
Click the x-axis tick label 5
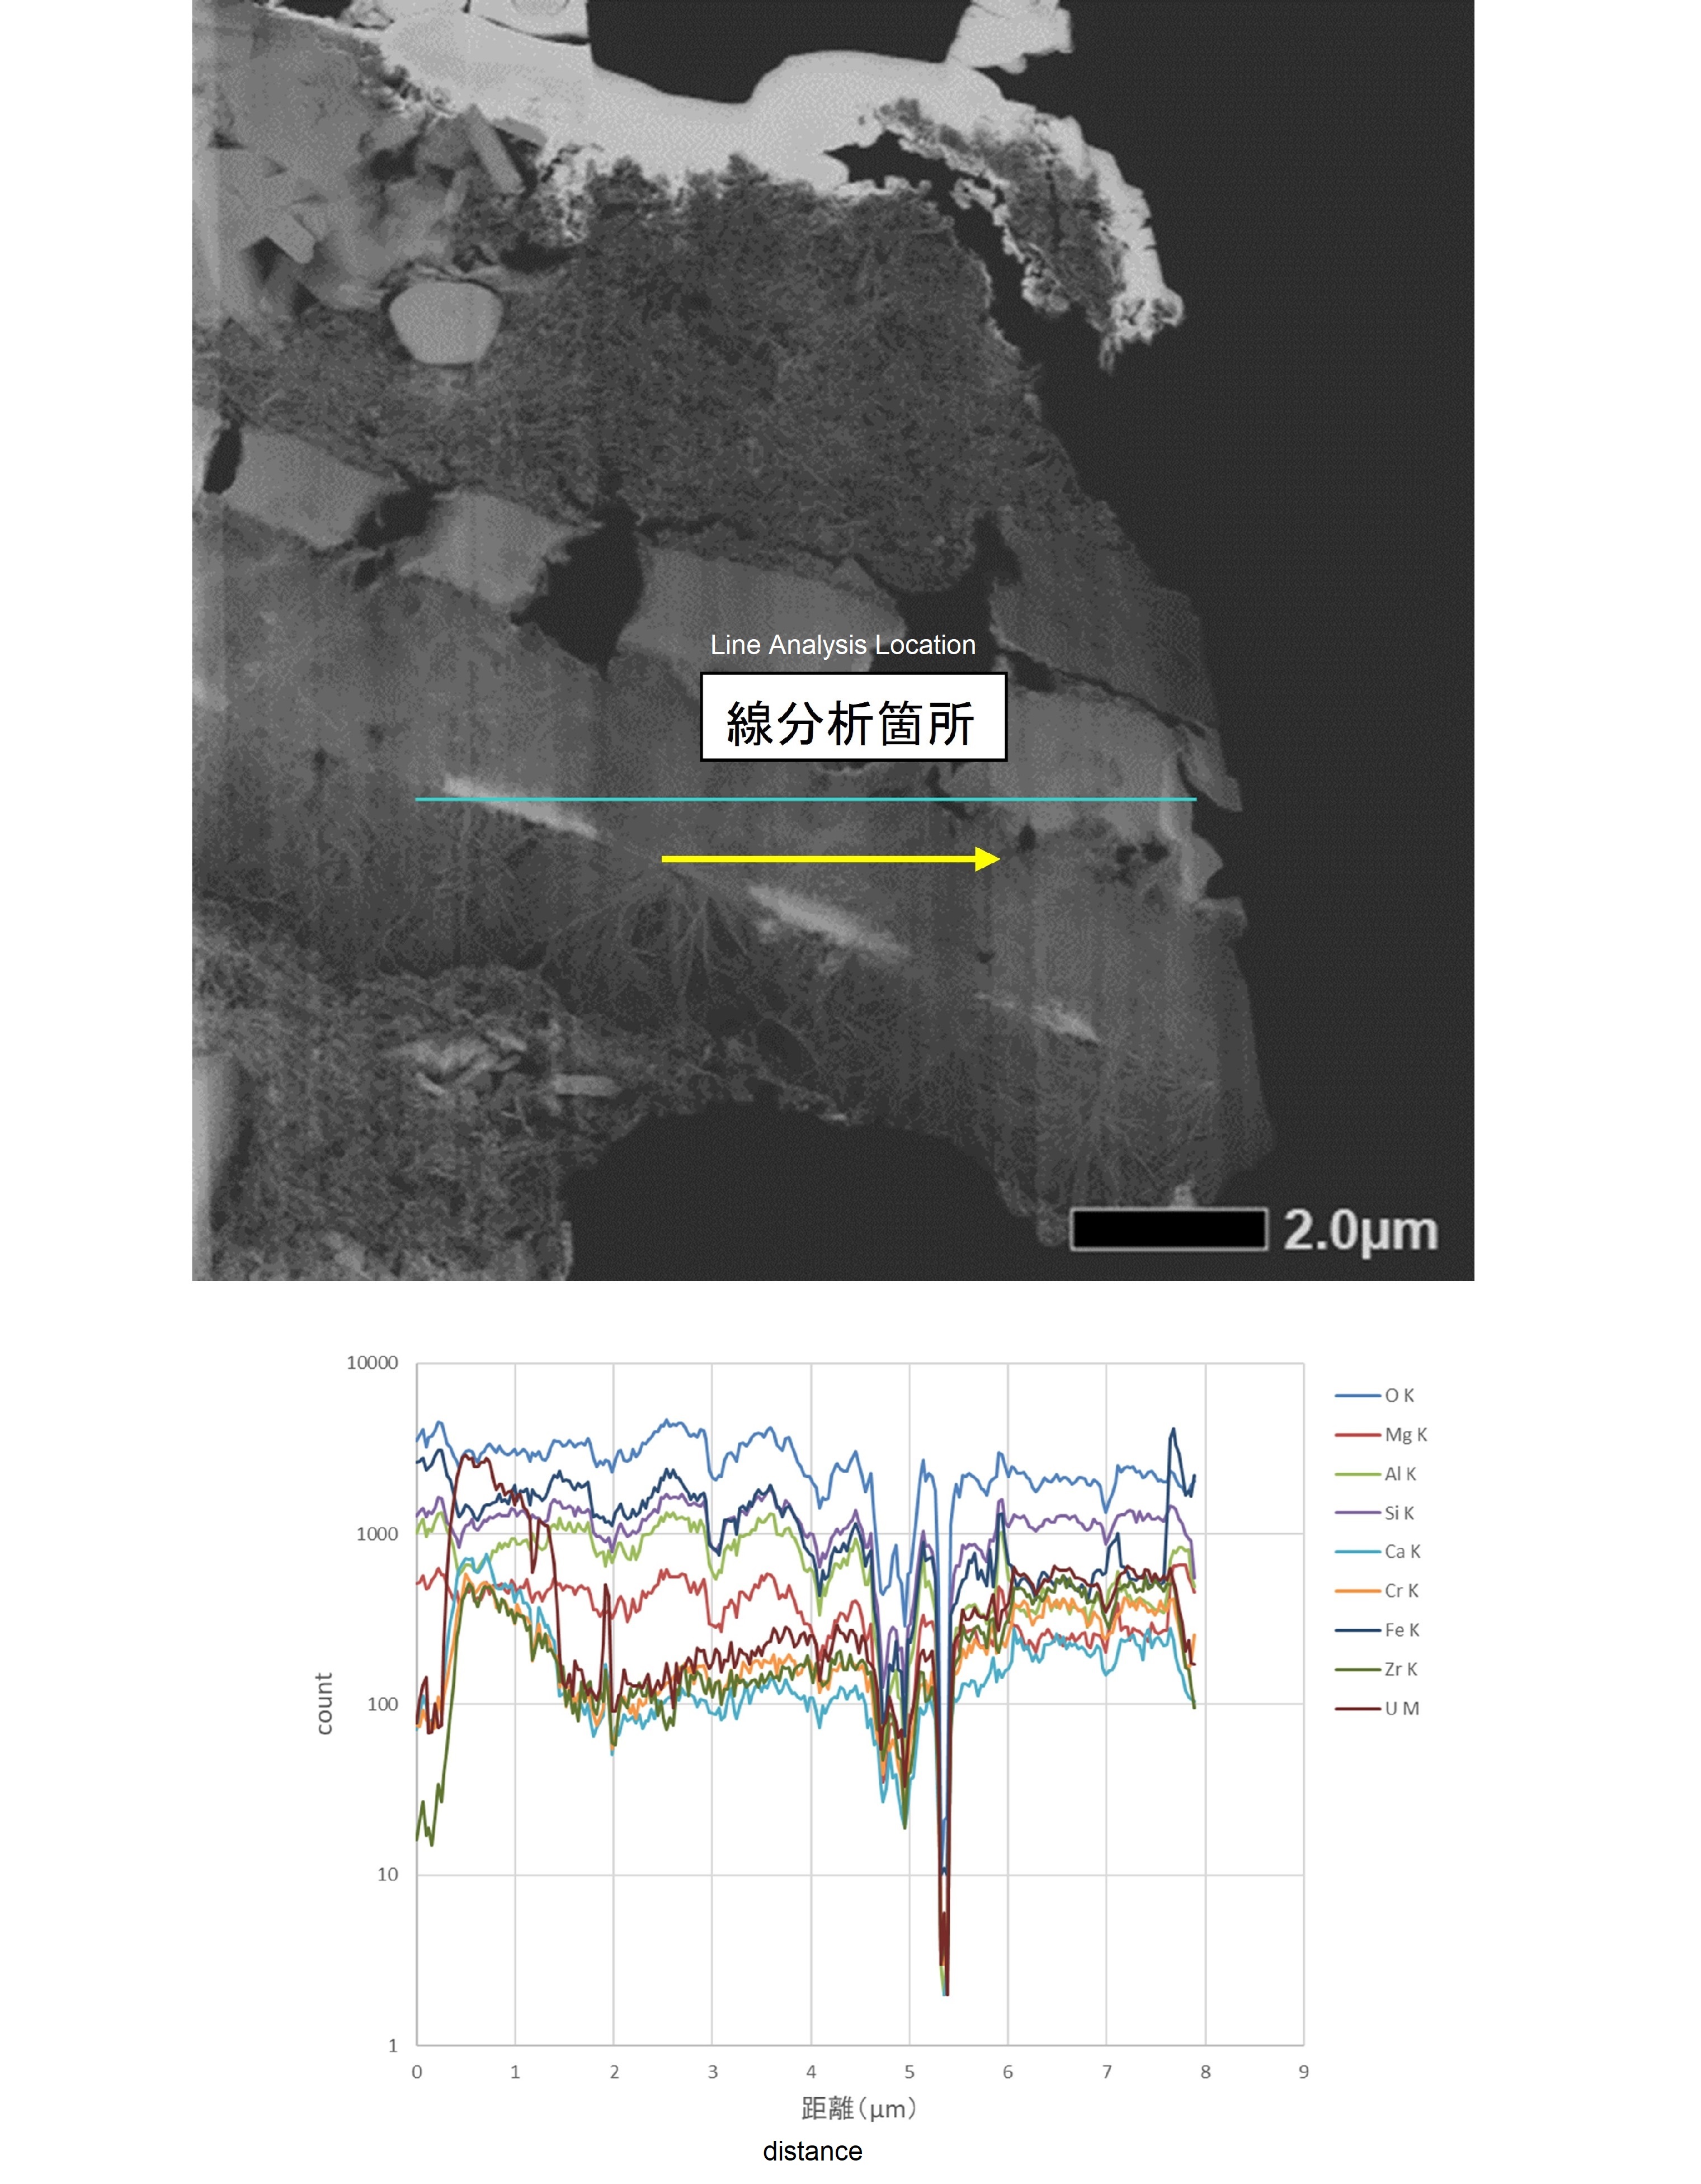click(x=910, y=2072)
